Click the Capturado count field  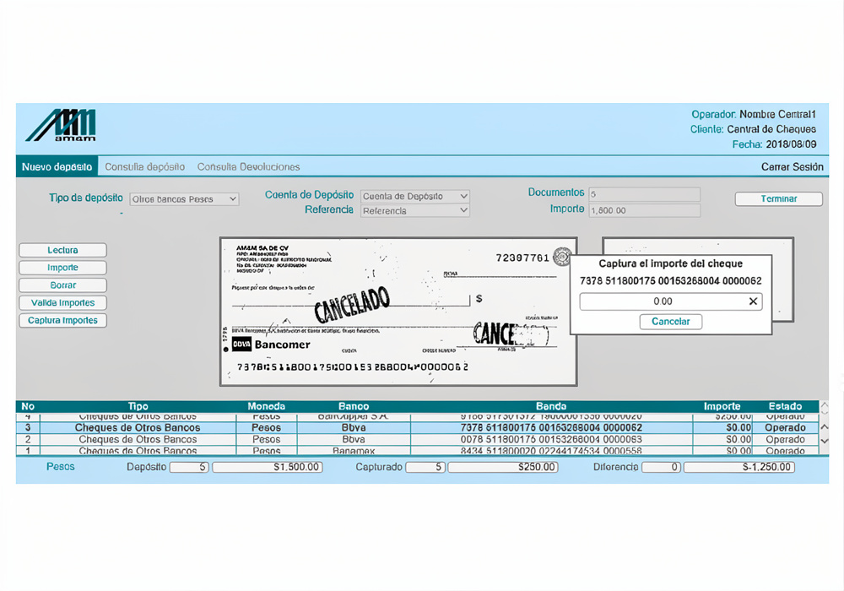tap(425, 467)
